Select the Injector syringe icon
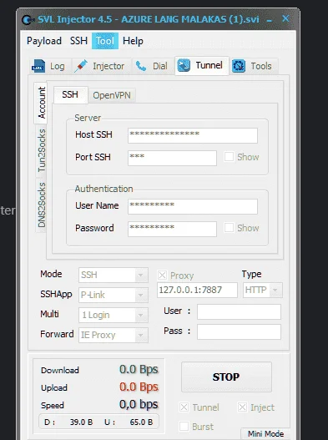 coord(81,66)
